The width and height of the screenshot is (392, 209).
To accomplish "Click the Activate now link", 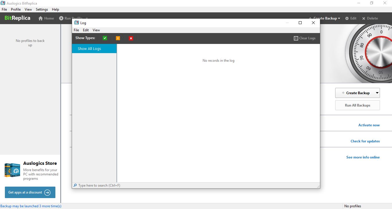I will [x=369, y=125].
